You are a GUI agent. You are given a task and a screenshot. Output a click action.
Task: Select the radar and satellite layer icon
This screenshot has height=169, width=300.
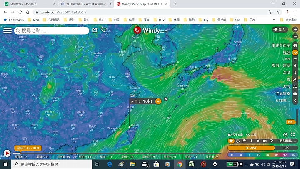coord(295,45)
